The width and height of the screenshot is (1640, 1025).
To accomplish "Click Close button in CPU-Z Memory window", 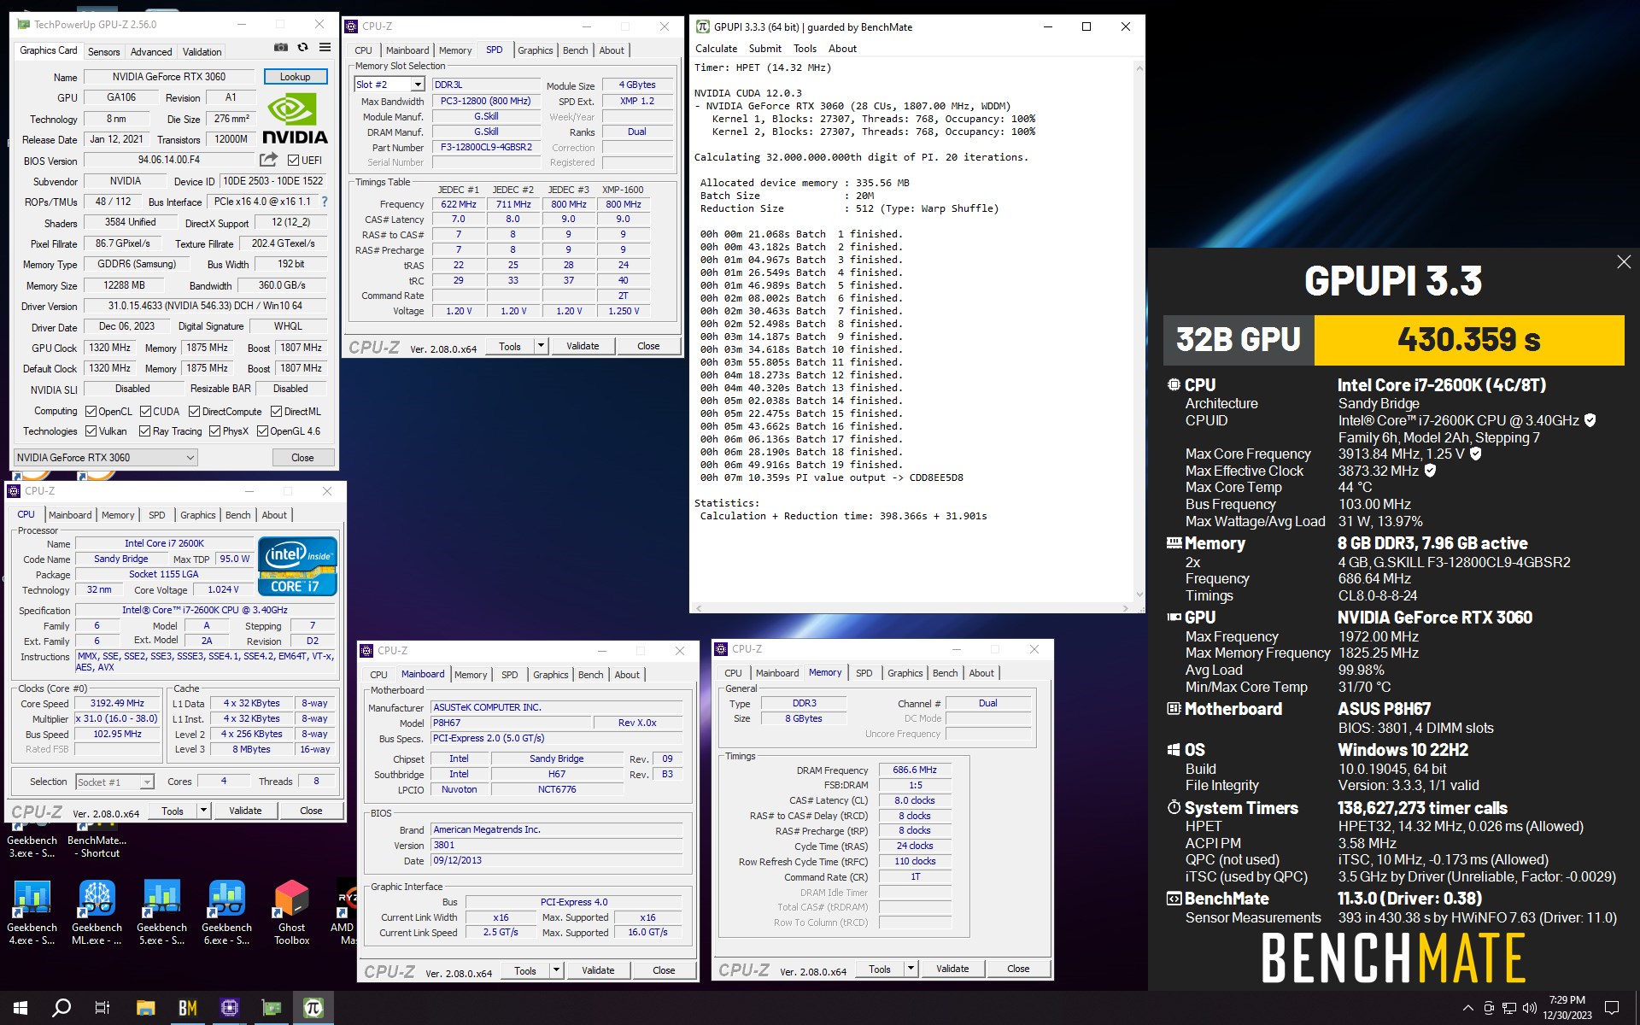I will pyautogui.click(x=1018, y=969).
